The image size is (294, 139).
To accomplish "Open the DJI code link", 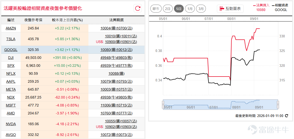I will pyautogui.click(x=11, y=58).
